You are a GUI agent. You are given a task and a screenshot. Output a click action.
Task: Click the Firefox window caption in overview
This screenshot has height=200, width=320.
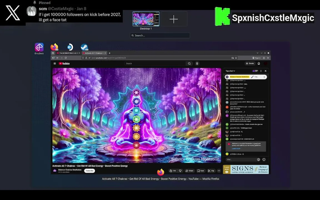pyautogui.click(x=161, y=179)
